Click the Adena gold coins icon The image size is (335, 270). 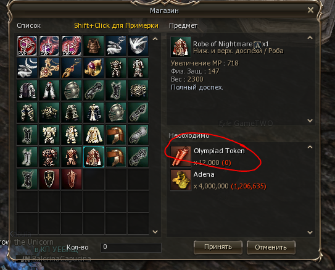coord(181,180)
